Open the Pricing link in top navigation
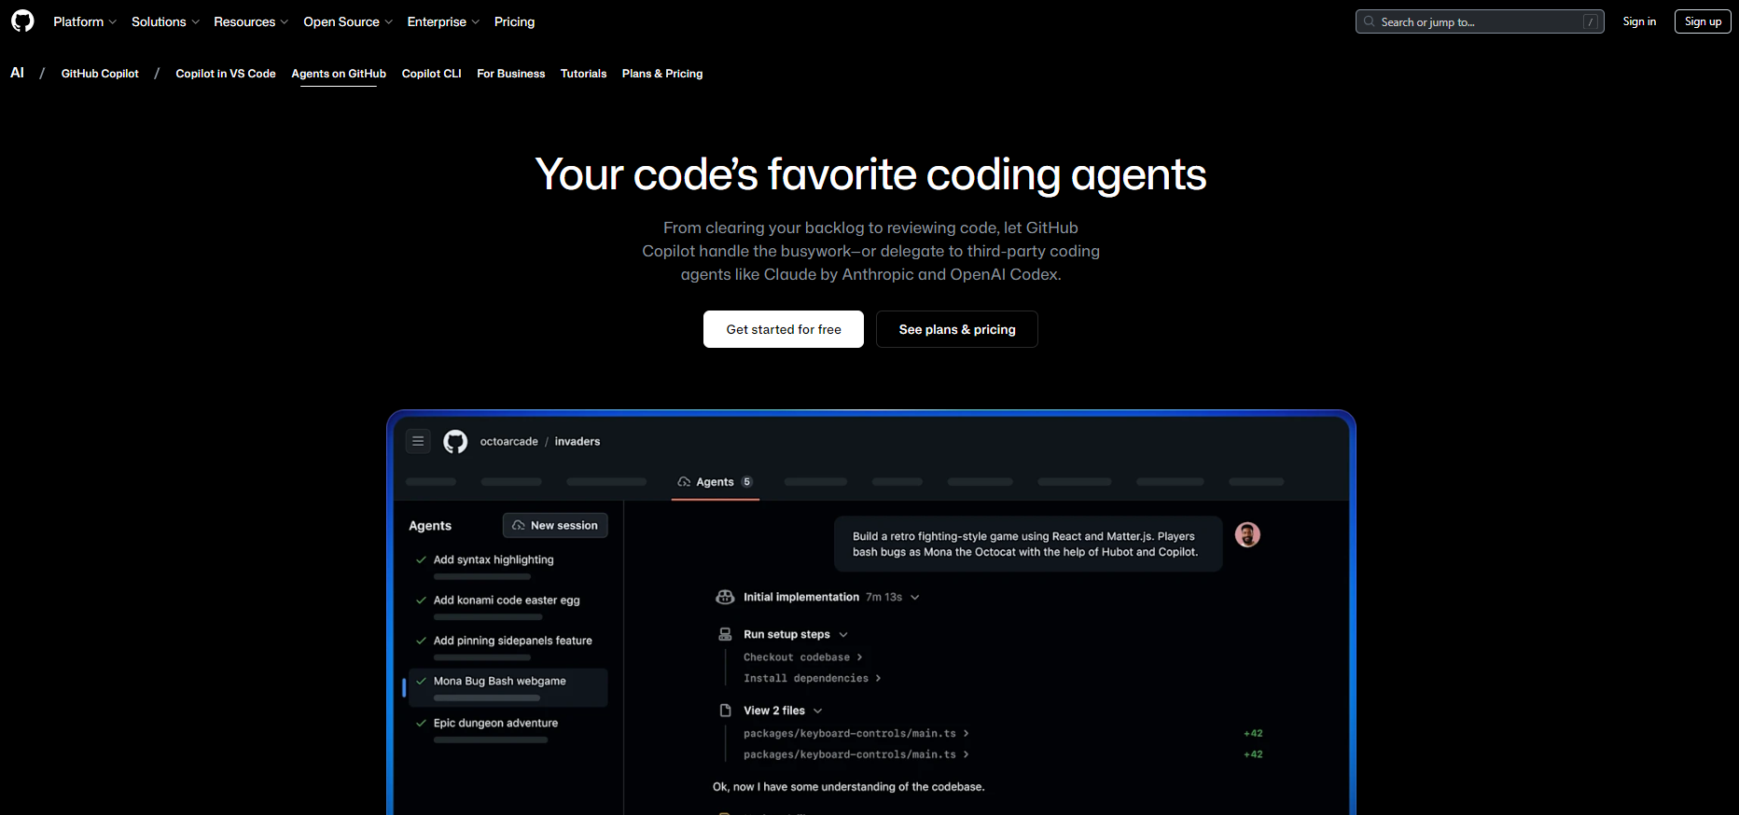 click(x=514, y=21)
